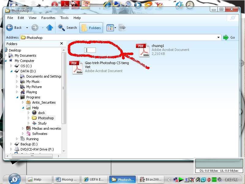Expand the Backup (E:) node
Viewport: 245px width, 184px height.
pos(11,144)
